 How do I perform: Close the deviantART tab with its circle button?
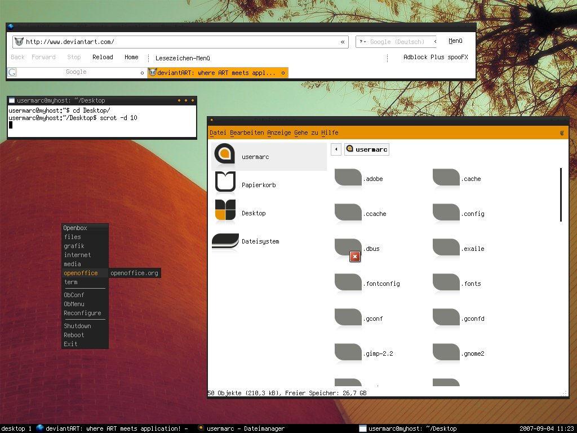tap(283, 73)
